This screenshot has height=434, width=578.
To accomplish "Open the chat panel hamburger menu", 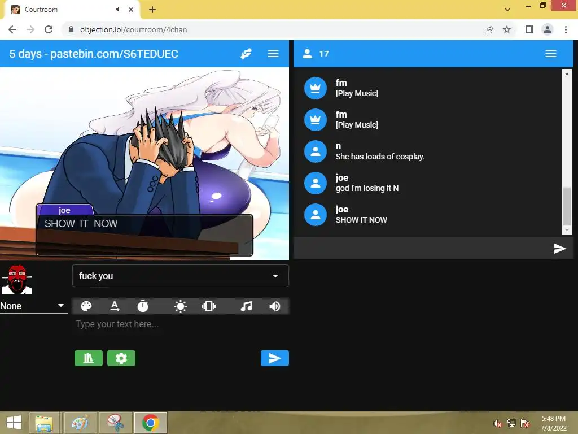I will (551, 54).
